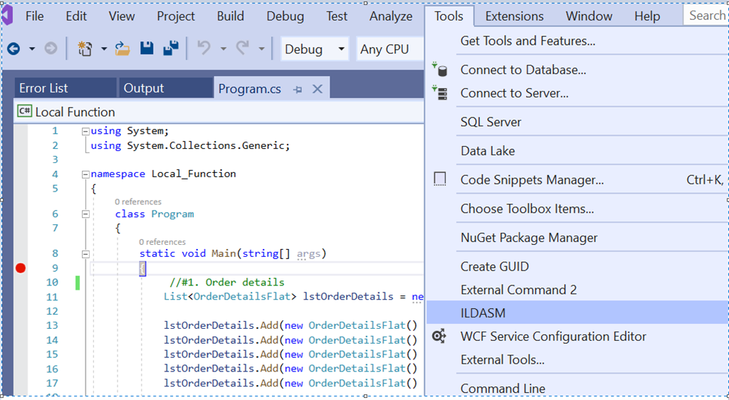
Task: Click the Save floppy disk icon
Action: click(147, 49)
